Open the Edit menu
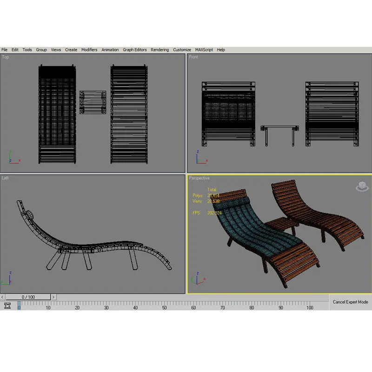The image size is (372, 372). pos(15,50)
